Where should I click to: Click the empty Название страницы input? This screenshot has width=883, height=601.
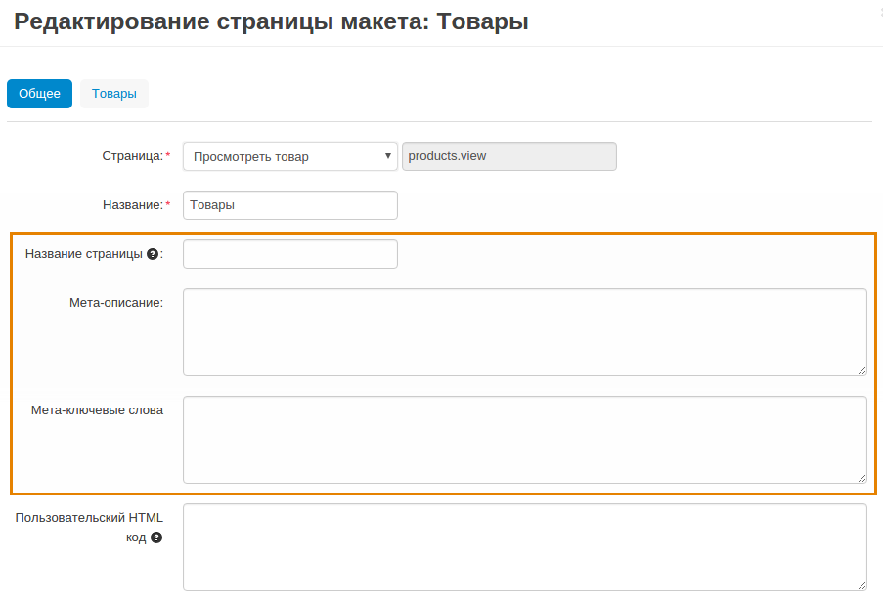(x=290, y=254)
